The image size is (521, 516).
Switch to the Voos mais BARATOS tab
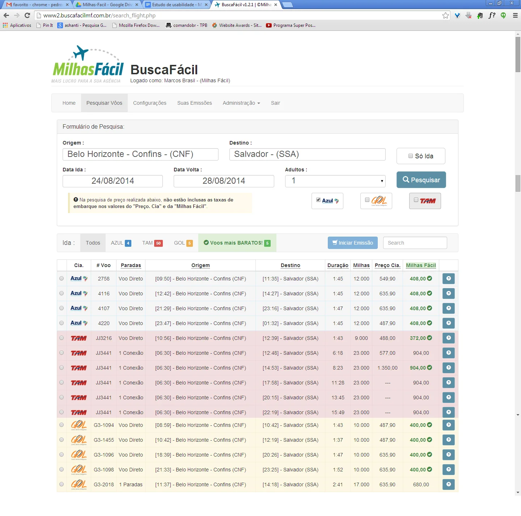click(237, 243)
